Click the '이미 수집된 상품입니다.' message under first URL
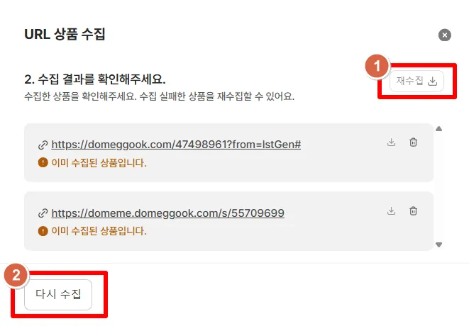 click(x=99, y=163)
